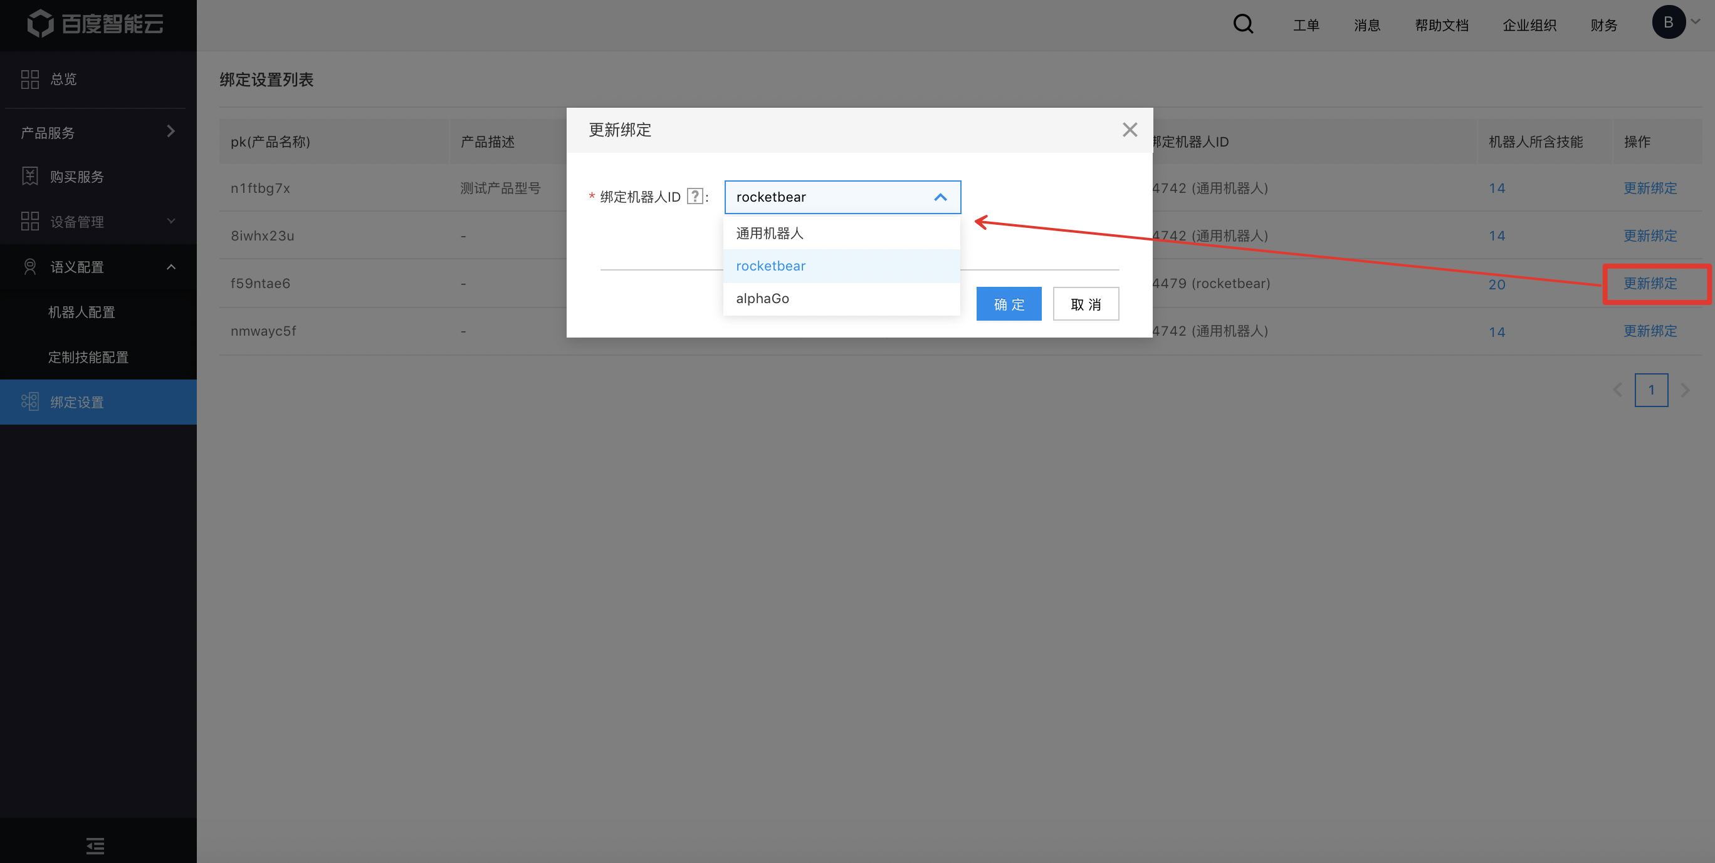Click pk(产品名称) column header
Screen dimensions: 1715x863
(x=270, y=142)
